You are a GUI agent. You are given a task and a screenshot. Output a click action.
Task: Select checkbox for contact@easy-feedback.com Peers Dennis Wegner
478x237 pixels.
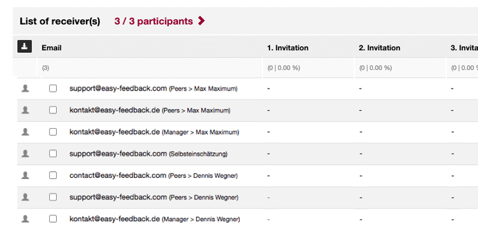(53, 175)
